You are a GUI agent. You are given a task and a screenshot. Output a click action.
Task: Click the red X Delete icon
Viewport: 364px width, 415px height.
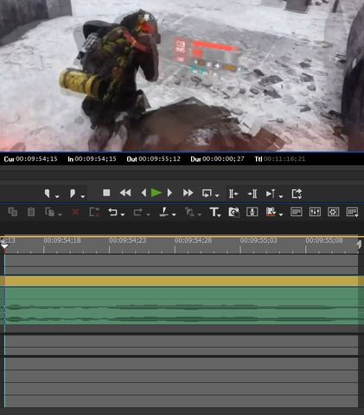pyautogui.click(x=75, y=212)
